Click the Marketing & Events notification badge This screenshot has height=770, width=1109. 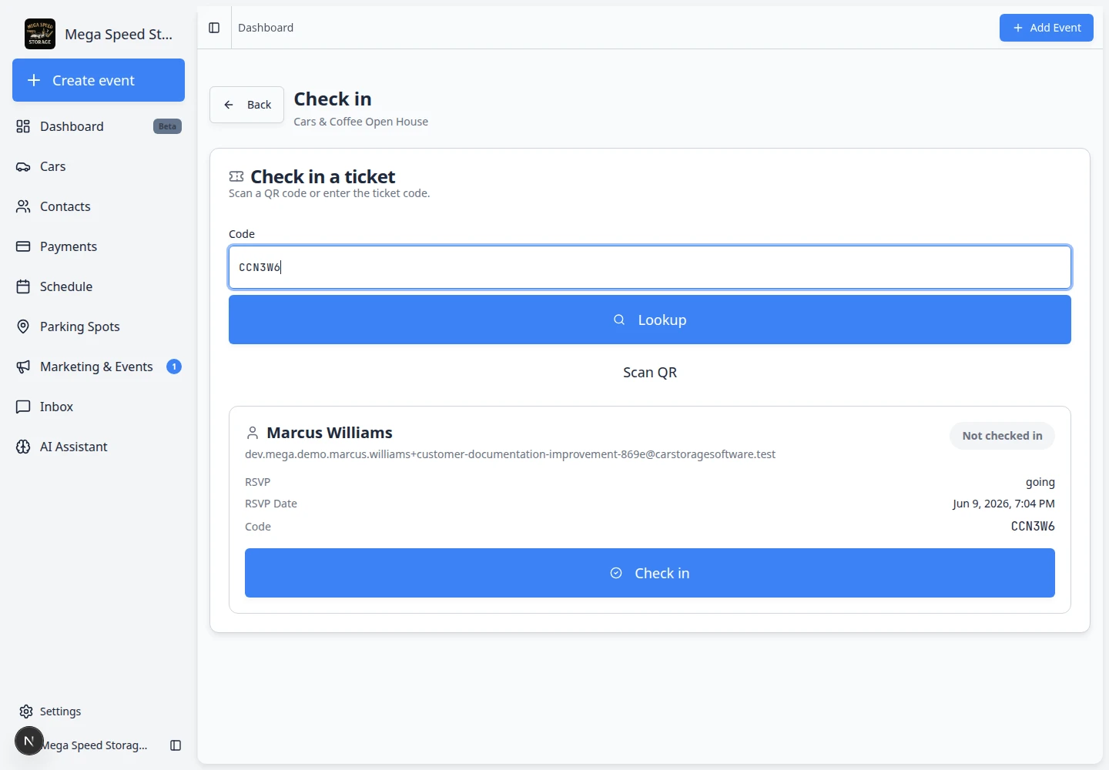(174, 367)
